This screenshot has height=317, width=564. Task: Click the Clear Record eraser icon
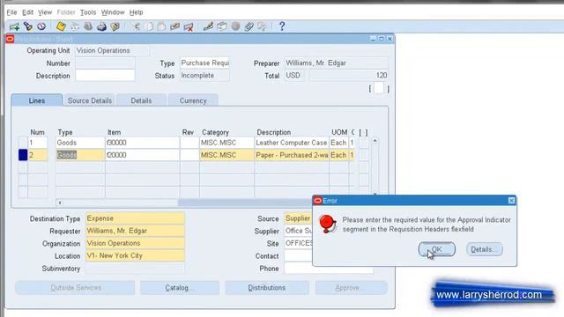click(x=174, y=26)
